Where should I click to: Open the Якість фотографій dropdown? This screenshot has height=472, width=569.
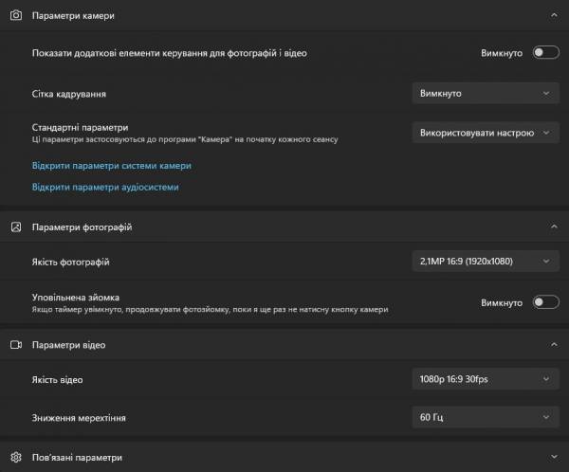coord(486,262)
